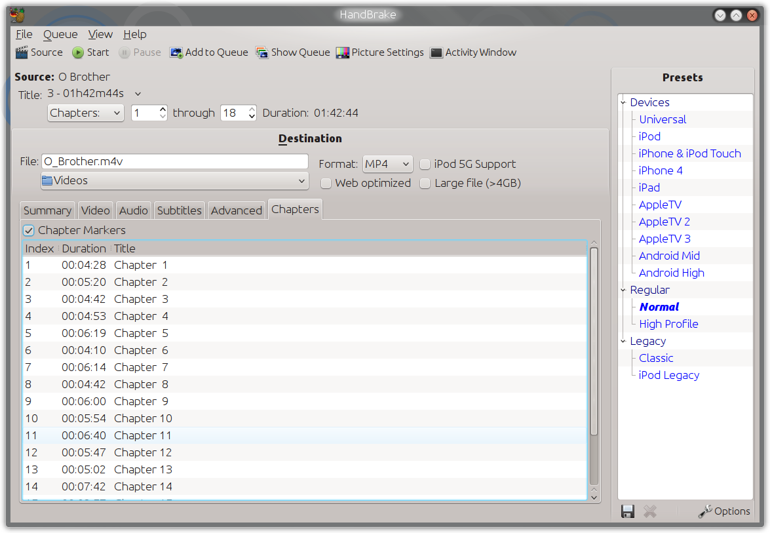Open the Title dropdown arrow
The width and height of the screenshot is (770, 533).
[138, 94]
